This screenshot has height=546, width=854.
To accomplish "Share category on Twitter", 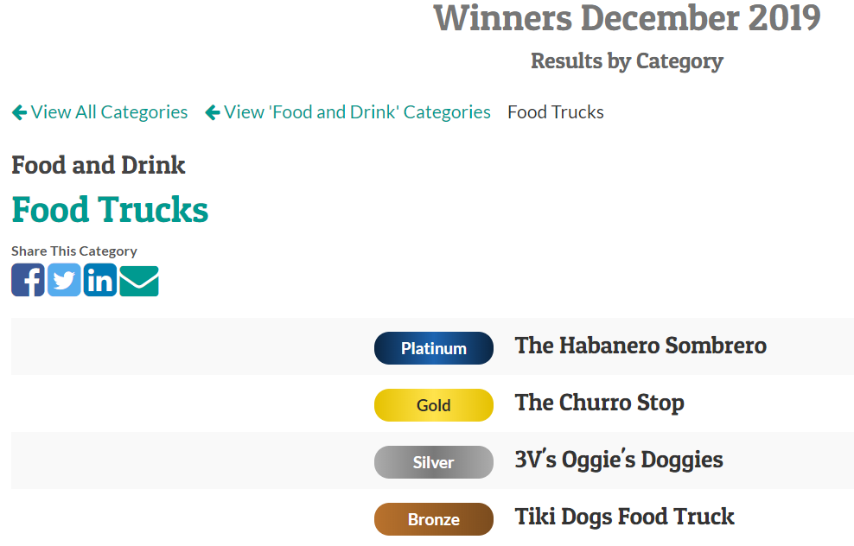I will click(x=64, y=280).
